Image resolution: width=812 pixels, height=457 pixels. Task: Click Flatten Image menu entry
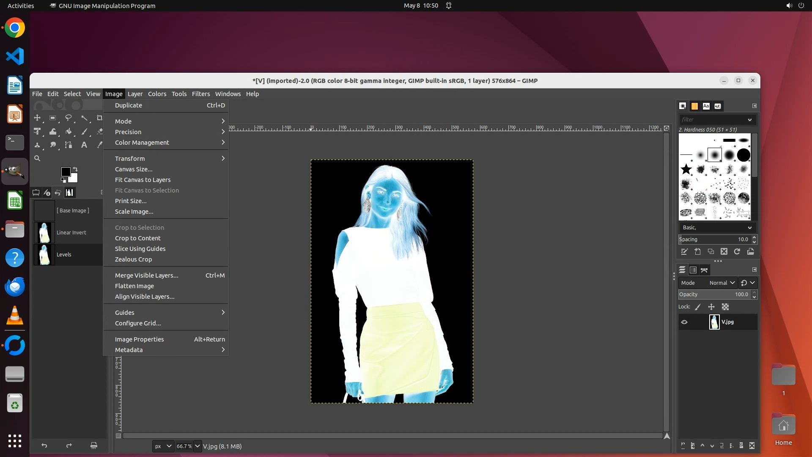[x=134, y=286]
